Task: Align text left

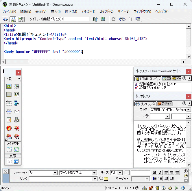Action: coord(166,173)
